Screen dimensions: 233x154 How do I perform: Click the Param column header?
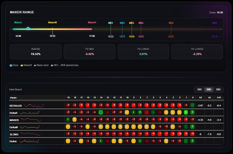tap(13, 98)
